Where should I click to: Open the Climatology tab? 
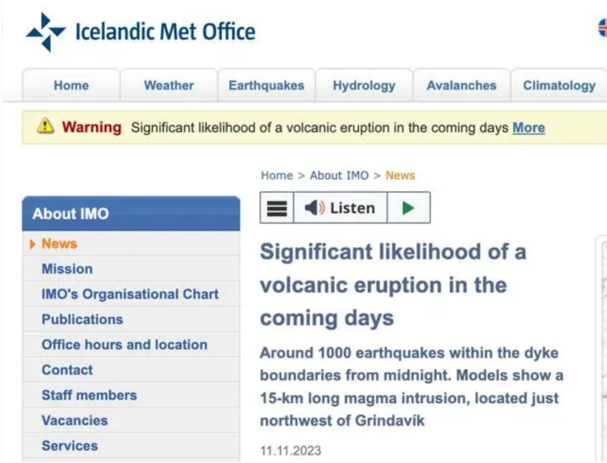pyautogui.click(x=559, y=86)
